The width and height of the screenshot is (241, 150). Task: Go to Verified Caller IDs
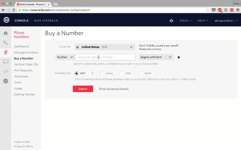click(26, 64)
